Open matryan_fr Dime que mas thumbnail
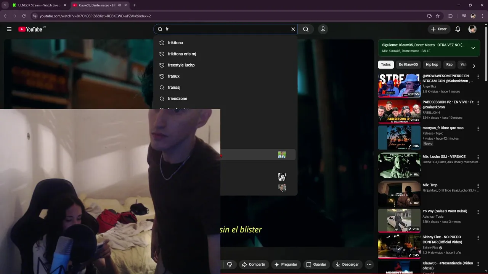 (x=399, y=137)
